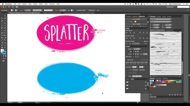Image resolution: width=190 pixels, height=106 pixels.
Task: Choose Bevel Join corner in Stroke panel
Action: [x=138, y=54]
